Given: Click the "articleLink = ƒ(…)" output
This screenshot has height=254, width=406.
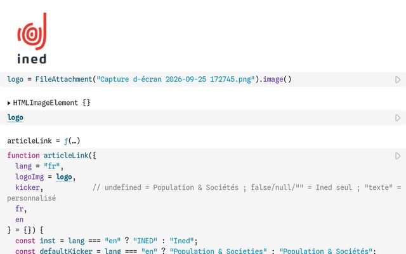Looking at the screenshot, I should click(44, 141).
